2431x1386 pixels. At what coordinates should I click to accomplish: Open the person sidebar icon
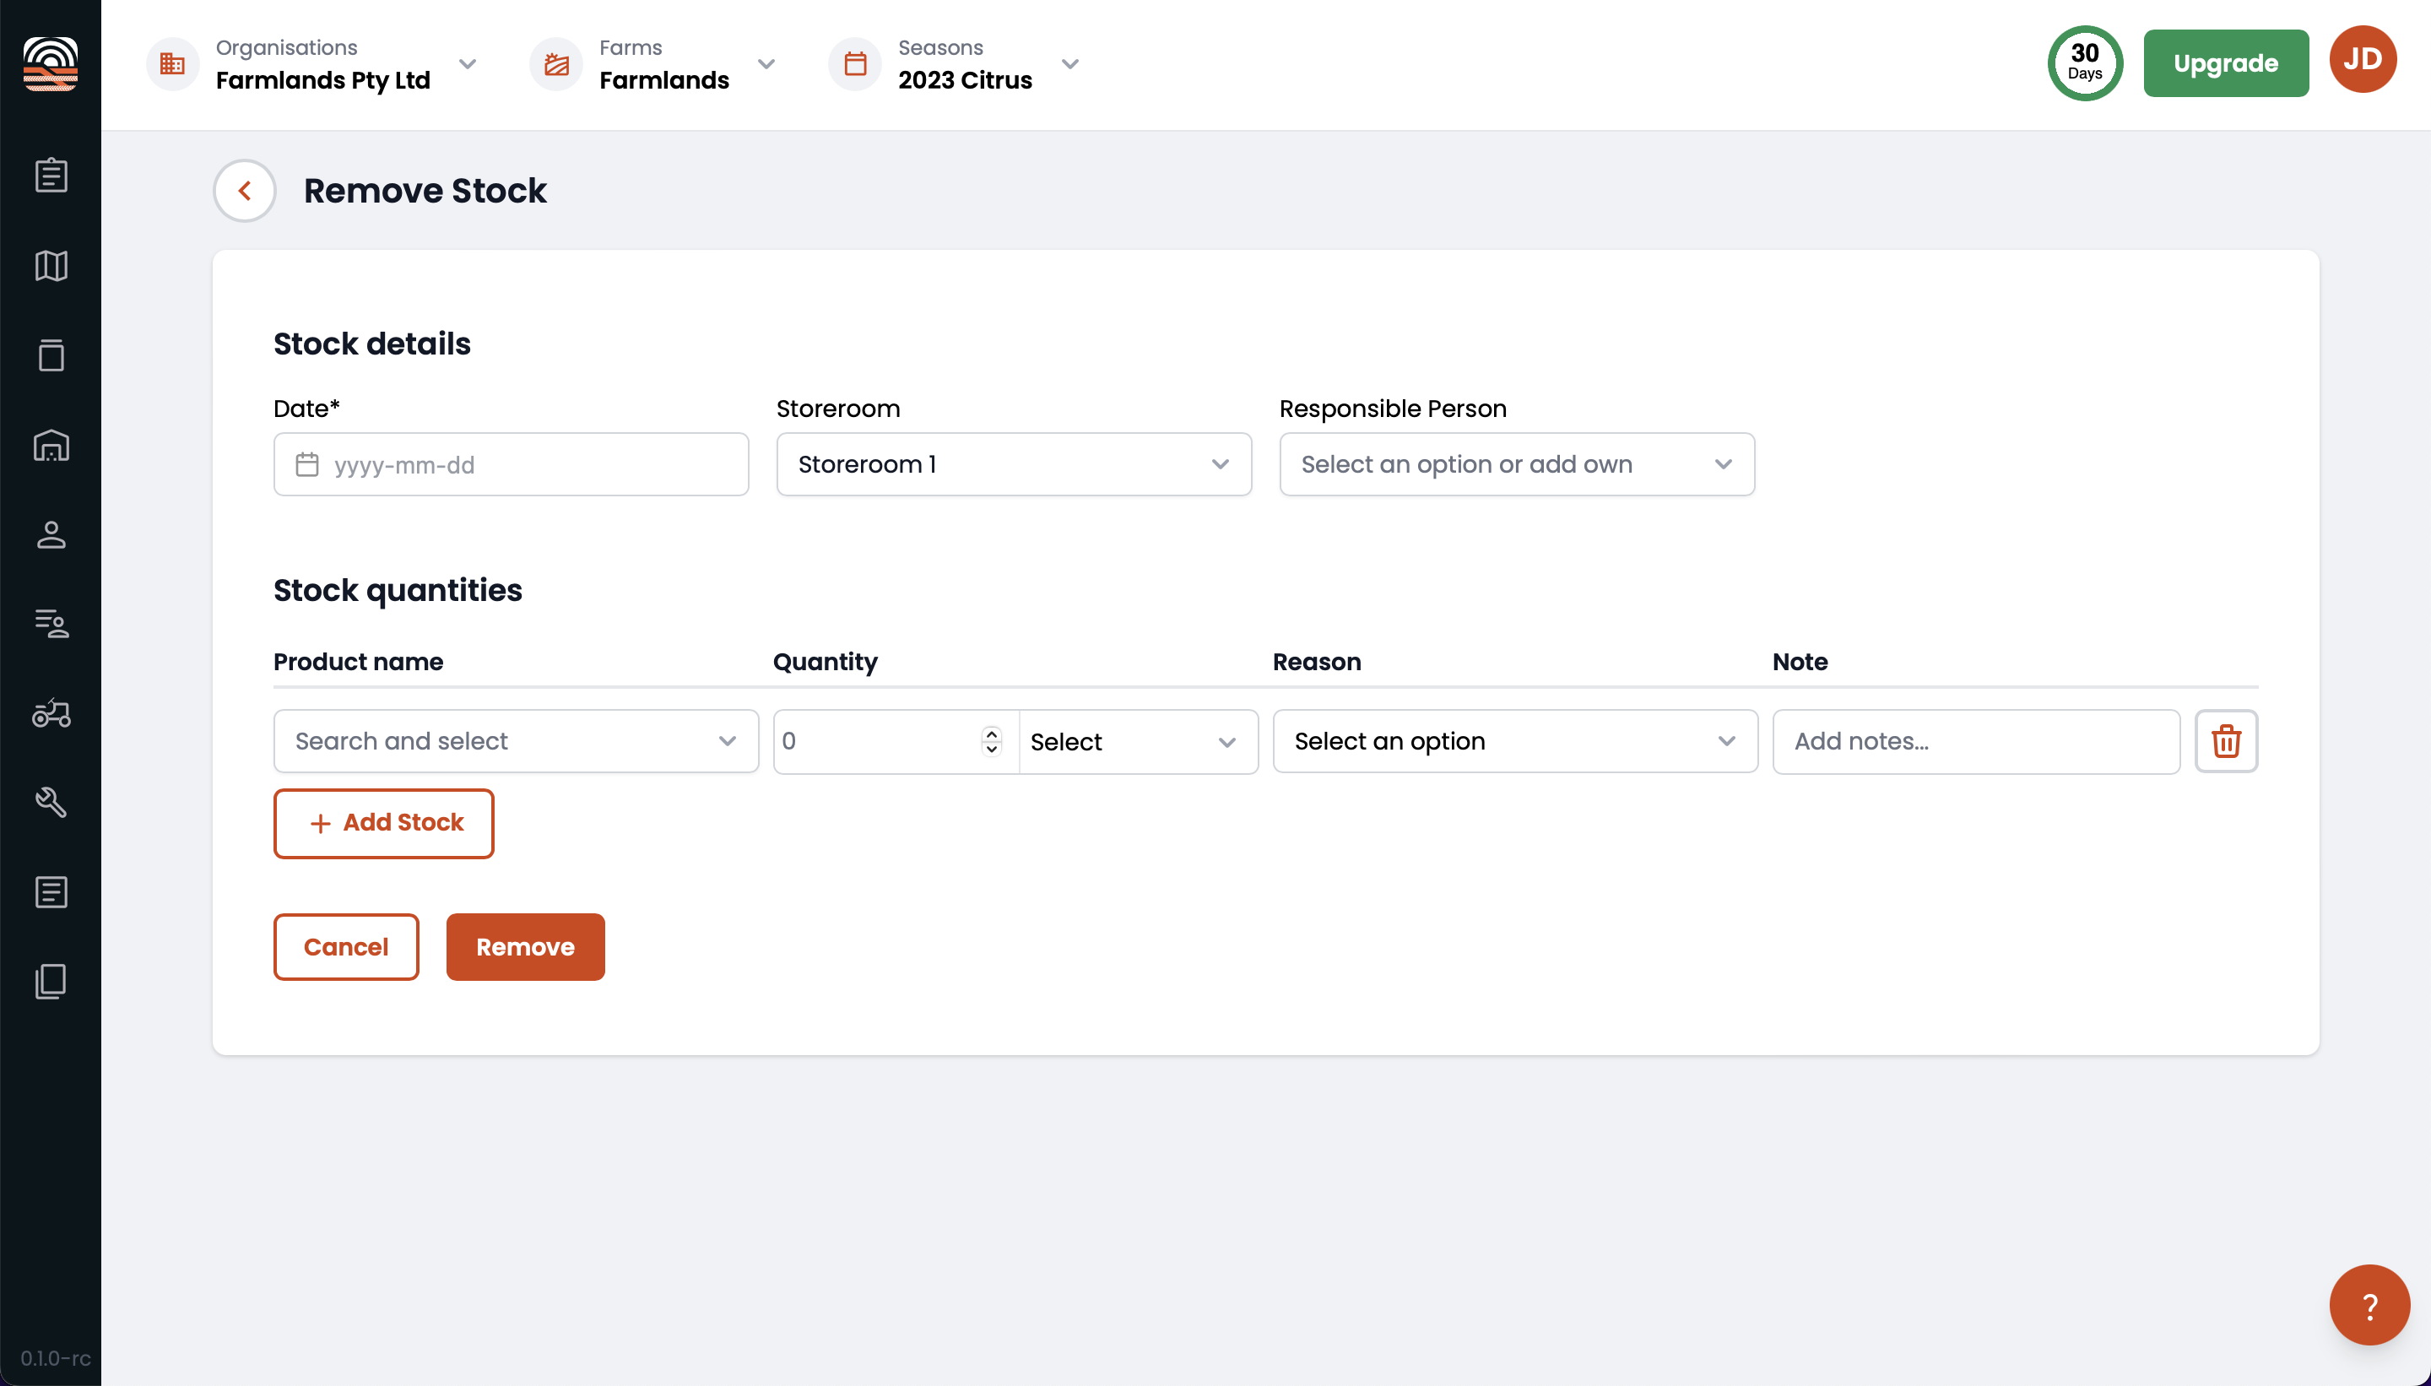click(x=51, y=535)
